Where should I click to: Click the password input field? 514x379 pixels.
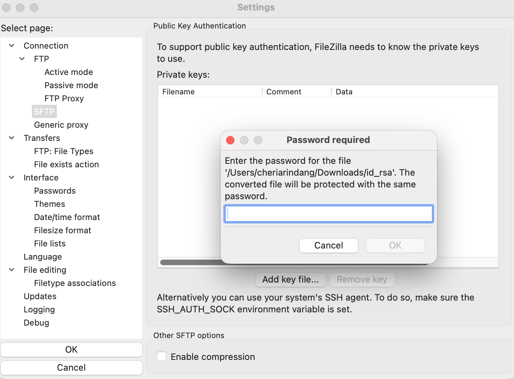328,213
